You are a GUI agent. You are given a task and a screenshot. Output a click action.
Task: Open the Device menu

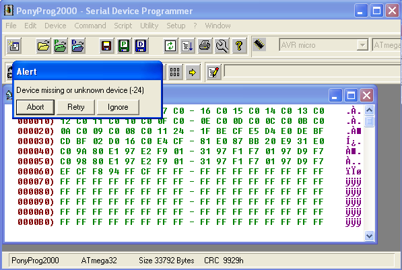(55, 26)
